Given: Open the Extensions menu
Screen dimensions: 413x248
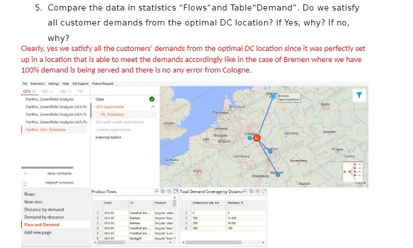Looking at the screenshot, I should tap(38, 84).
